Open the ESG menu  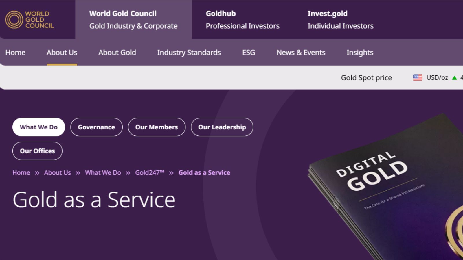249,53
